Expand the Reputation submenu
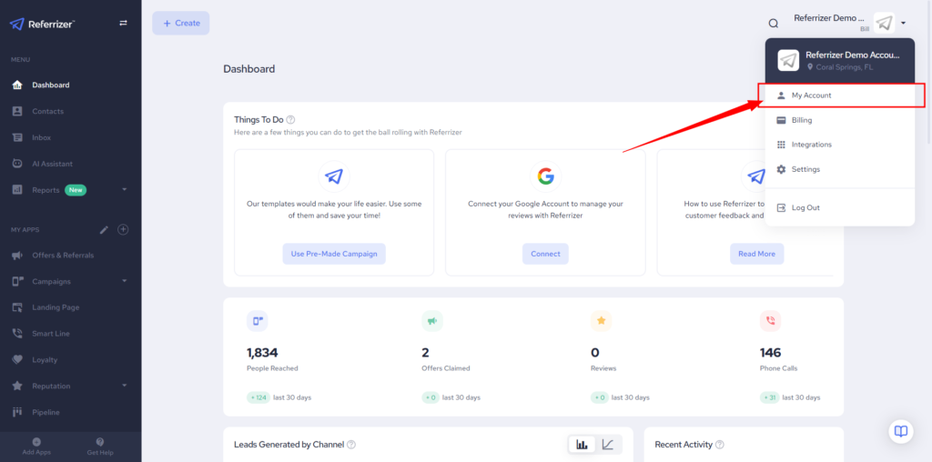The image size is (932, 462). [124, 386]
